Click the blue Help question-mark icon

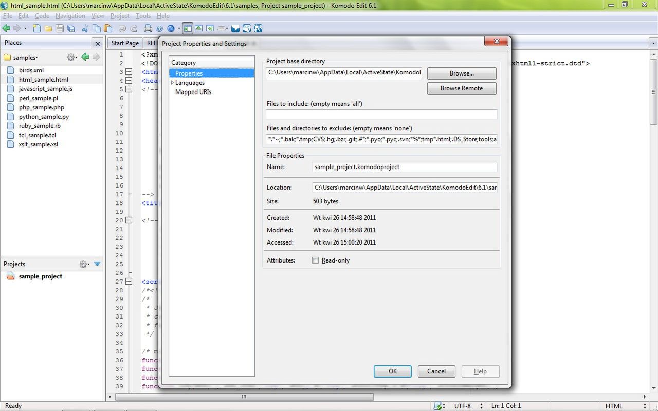click(x=159, y=28)
